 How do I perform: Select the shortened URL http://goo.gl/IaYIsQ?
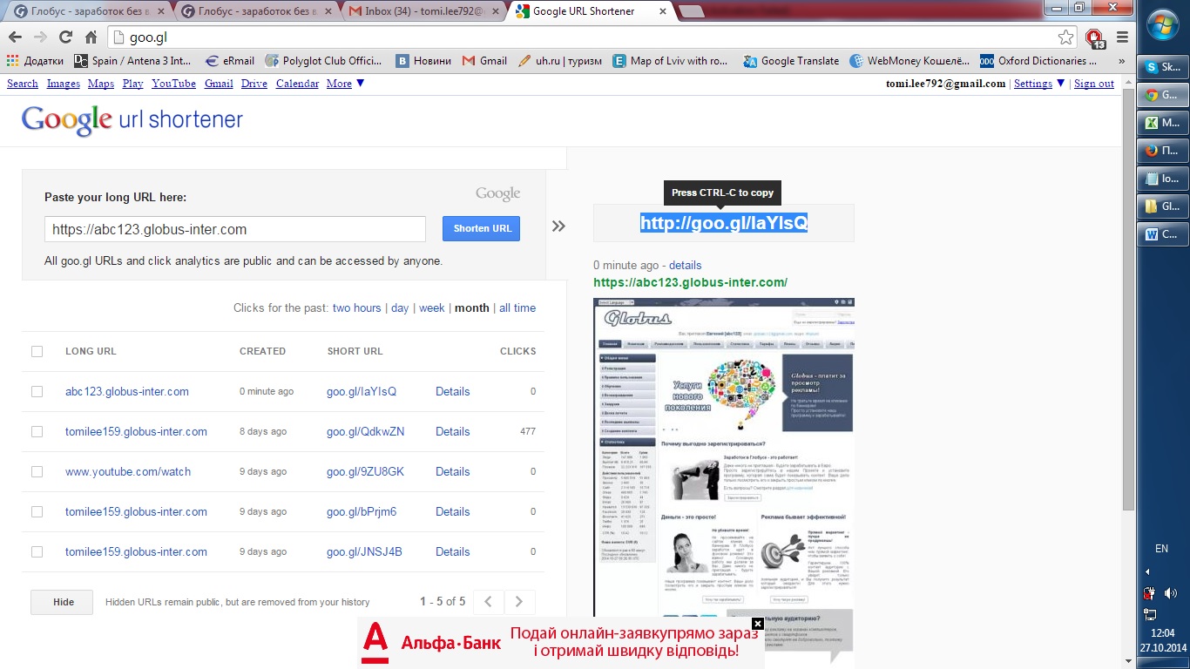pyautogui.click(x=724, y=223)
